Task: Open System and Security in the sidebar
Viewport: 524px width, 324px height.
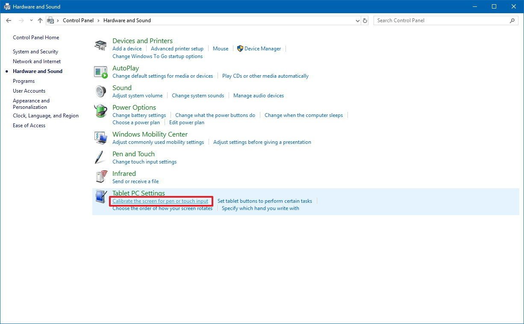Action: (x=35, y=52)
